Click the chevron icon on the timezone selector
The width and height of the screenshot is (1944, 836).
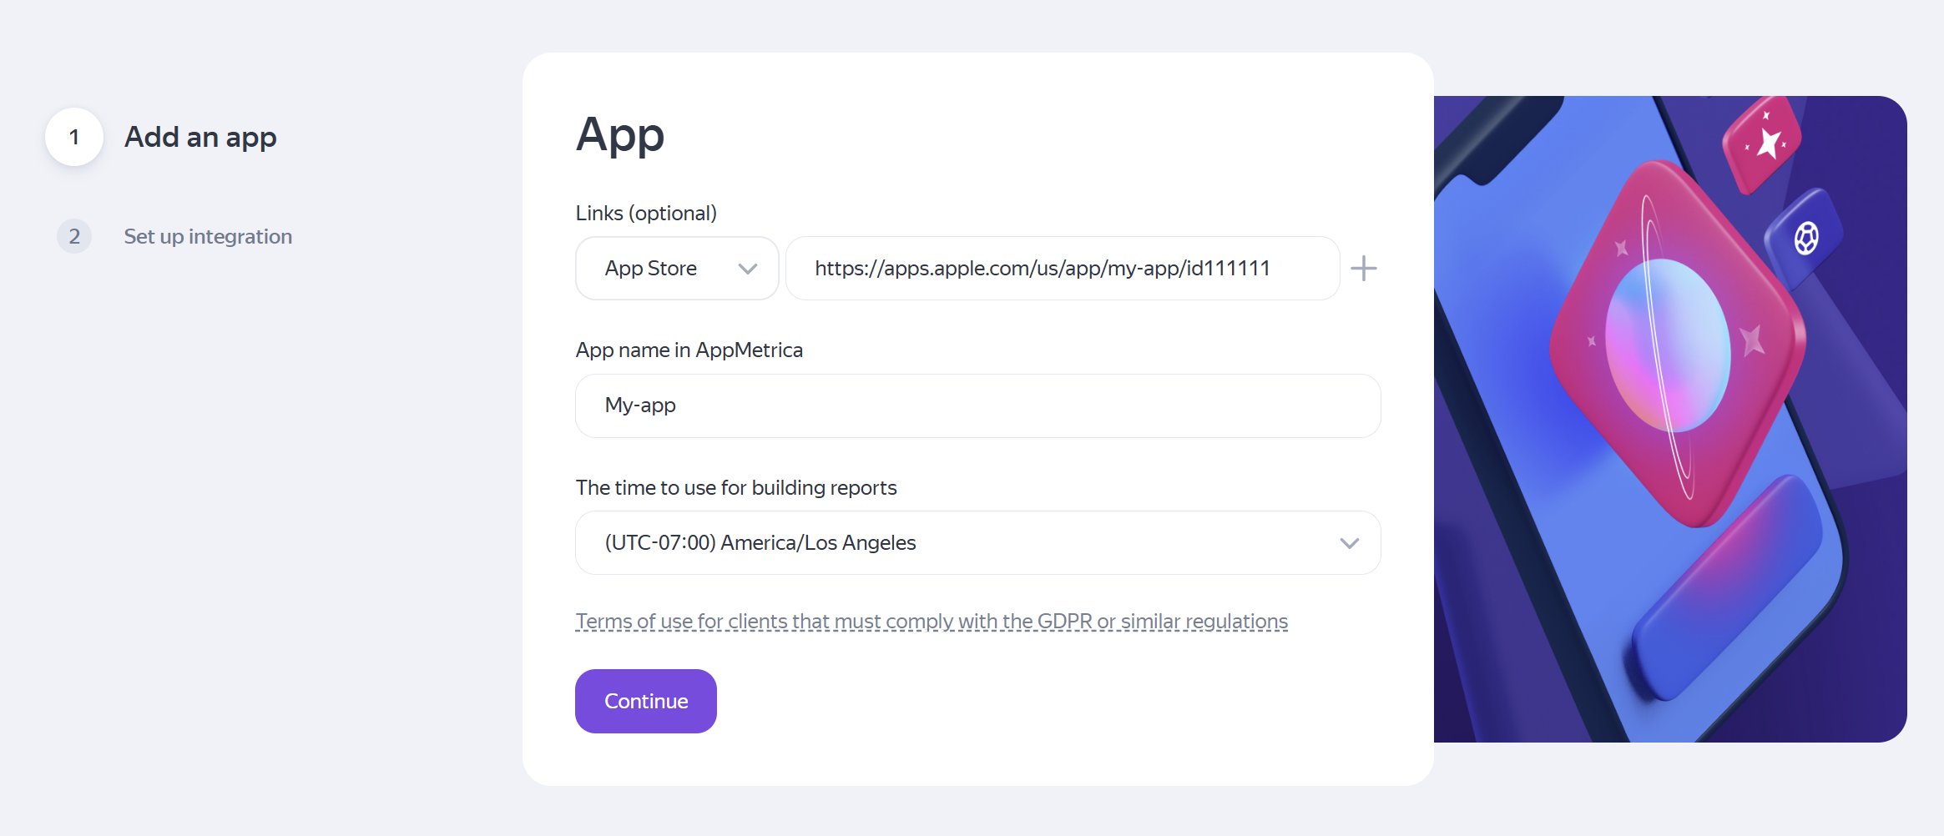1349,543
